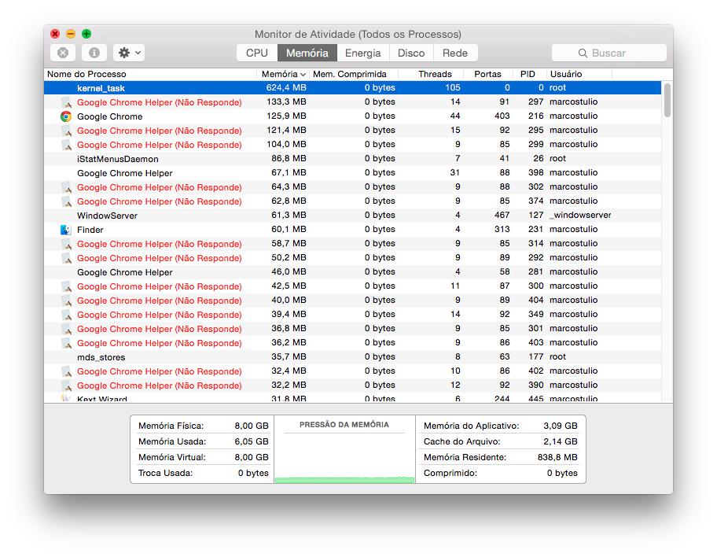Click the Finder icon in the process list
717x557 pixels.
coord(66,230)
